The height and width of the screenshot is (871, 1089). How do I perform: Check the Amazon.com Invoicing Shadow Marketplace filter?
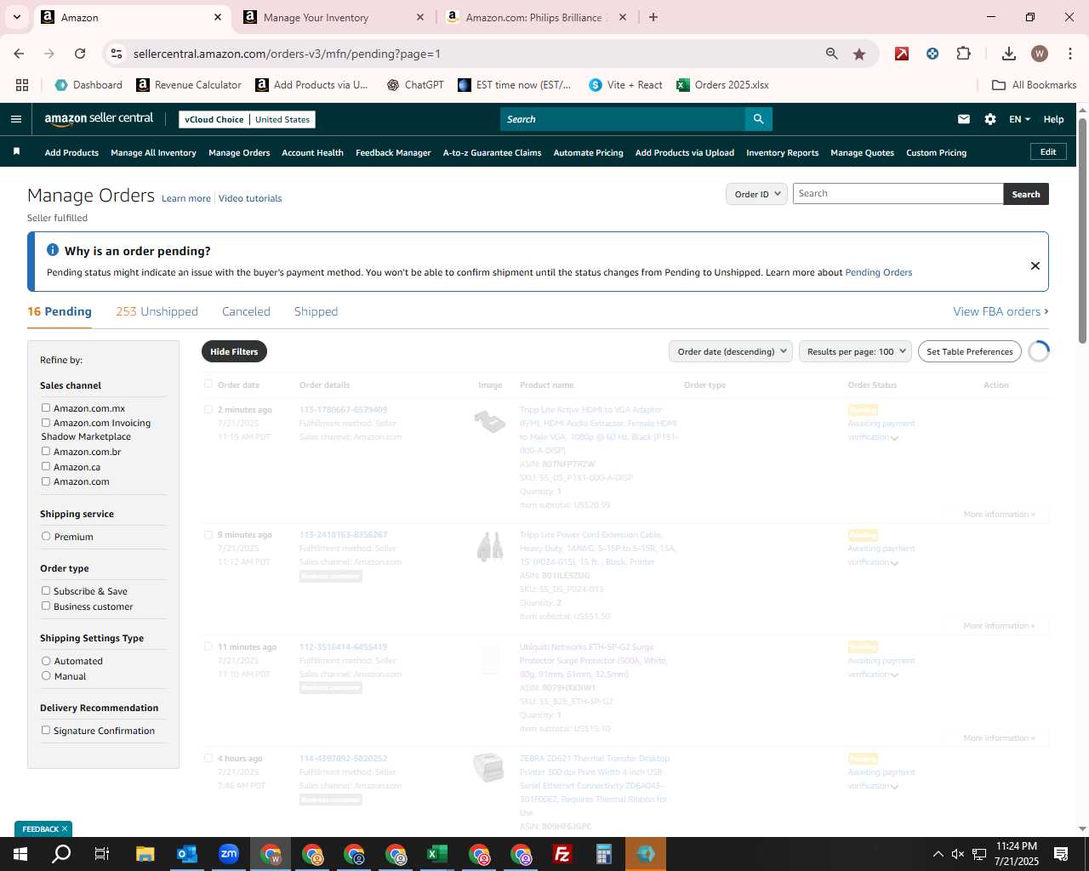(x=46, y=422)
